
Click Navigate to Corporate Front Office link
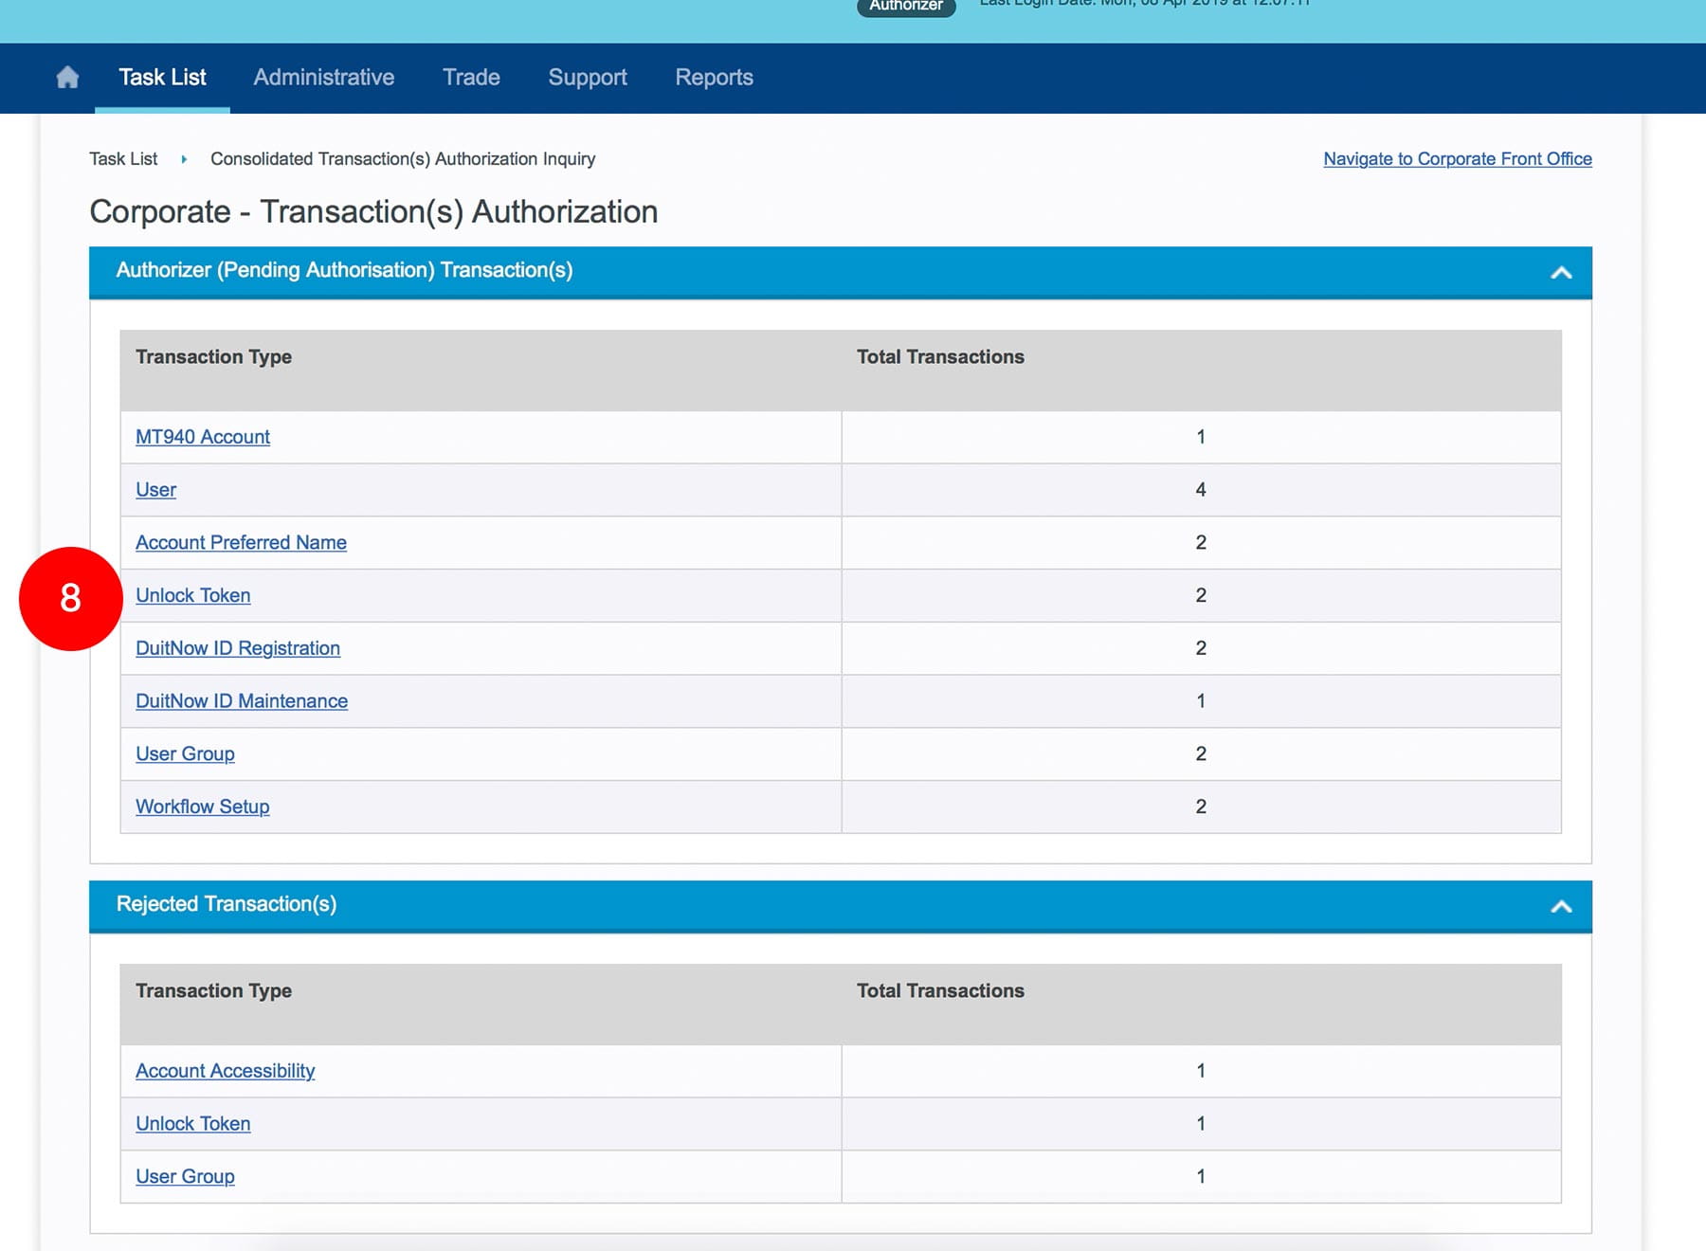(x=1457, y=159)
